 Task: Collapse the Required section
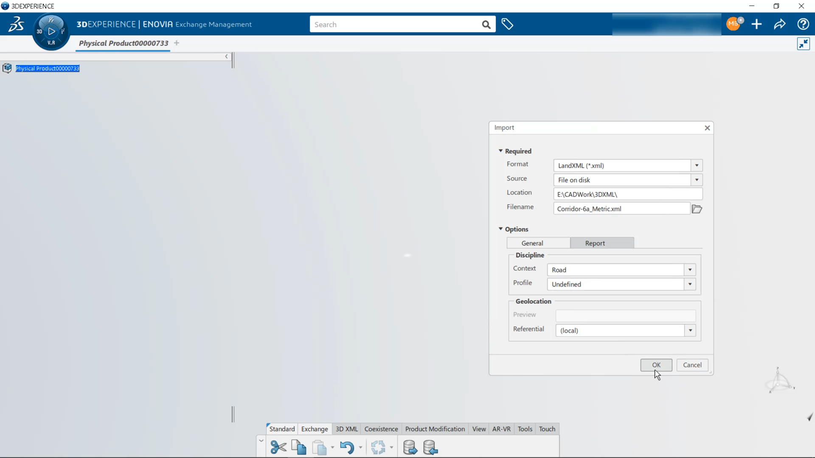501,151
